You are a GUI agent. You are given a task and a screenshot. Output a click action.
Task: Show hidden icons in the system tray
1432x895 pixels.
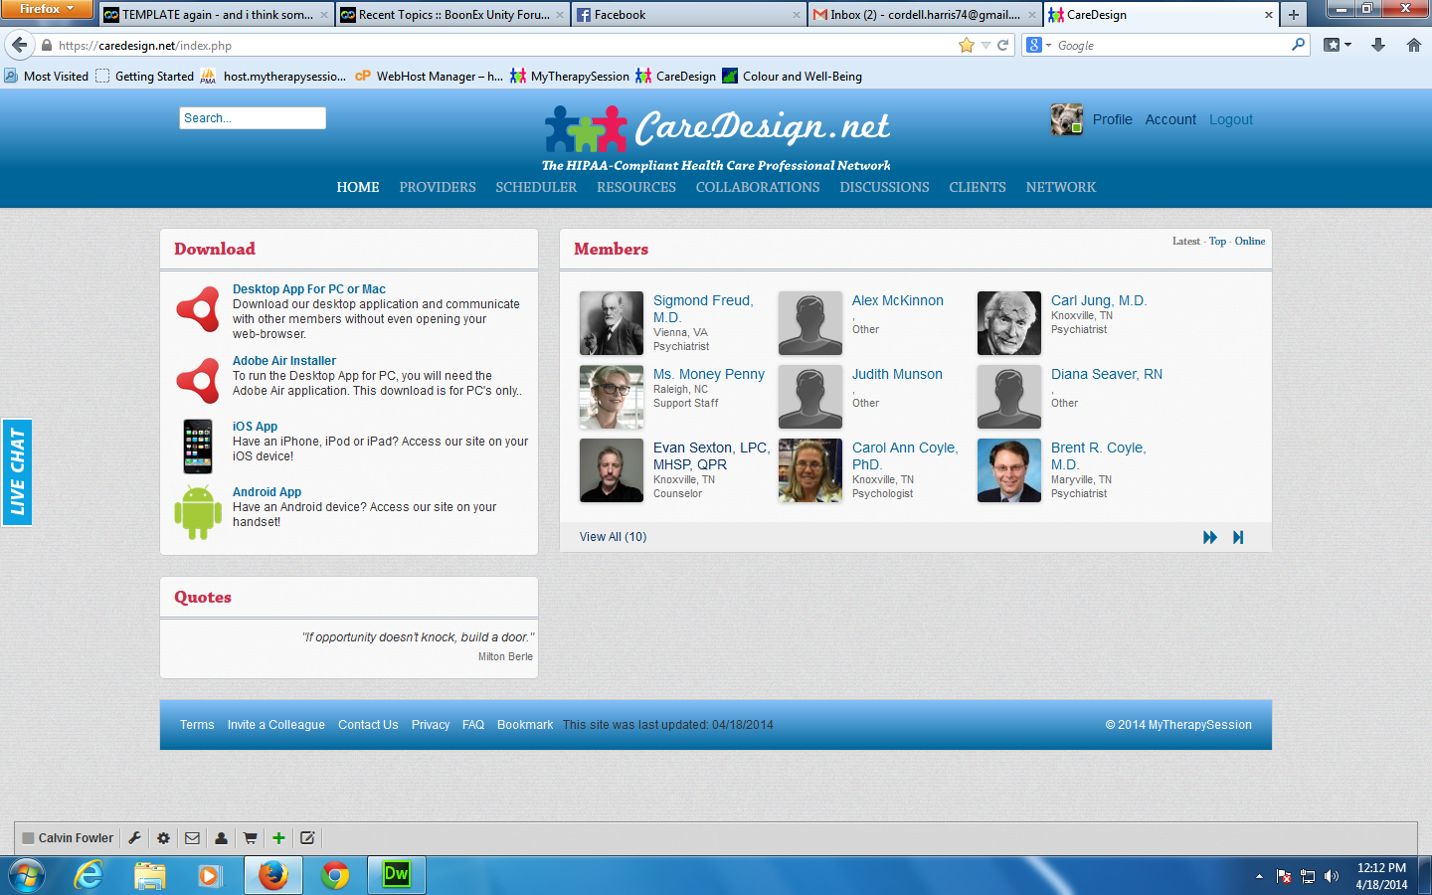pyautogui.click(x=1259, y=876)
